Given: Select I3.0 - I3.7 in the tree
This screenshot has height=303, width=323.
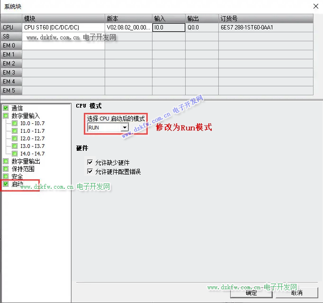Looking at the screenshot, I should tap(32, 146).
